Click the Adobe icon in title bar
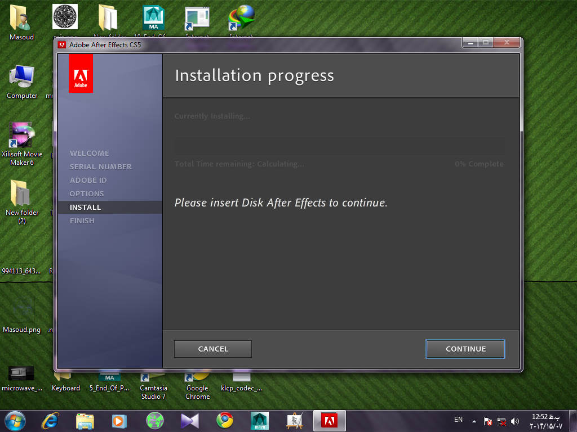This screenshot has width=577, height=432. 62,45
